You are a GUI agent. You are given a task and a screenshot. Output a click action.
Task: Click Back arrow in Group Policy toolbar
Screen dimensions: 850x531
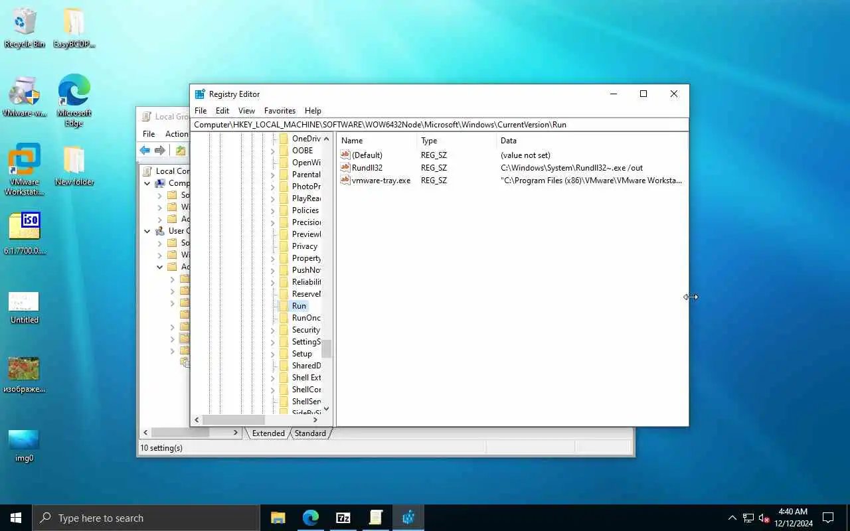pyautogui.click(x=145, y=151)
